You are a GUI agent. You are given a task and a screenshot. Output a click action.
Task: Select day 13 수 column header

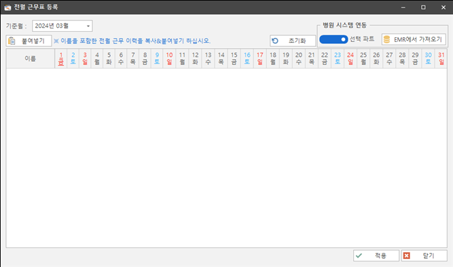click(x=209, y=58)
